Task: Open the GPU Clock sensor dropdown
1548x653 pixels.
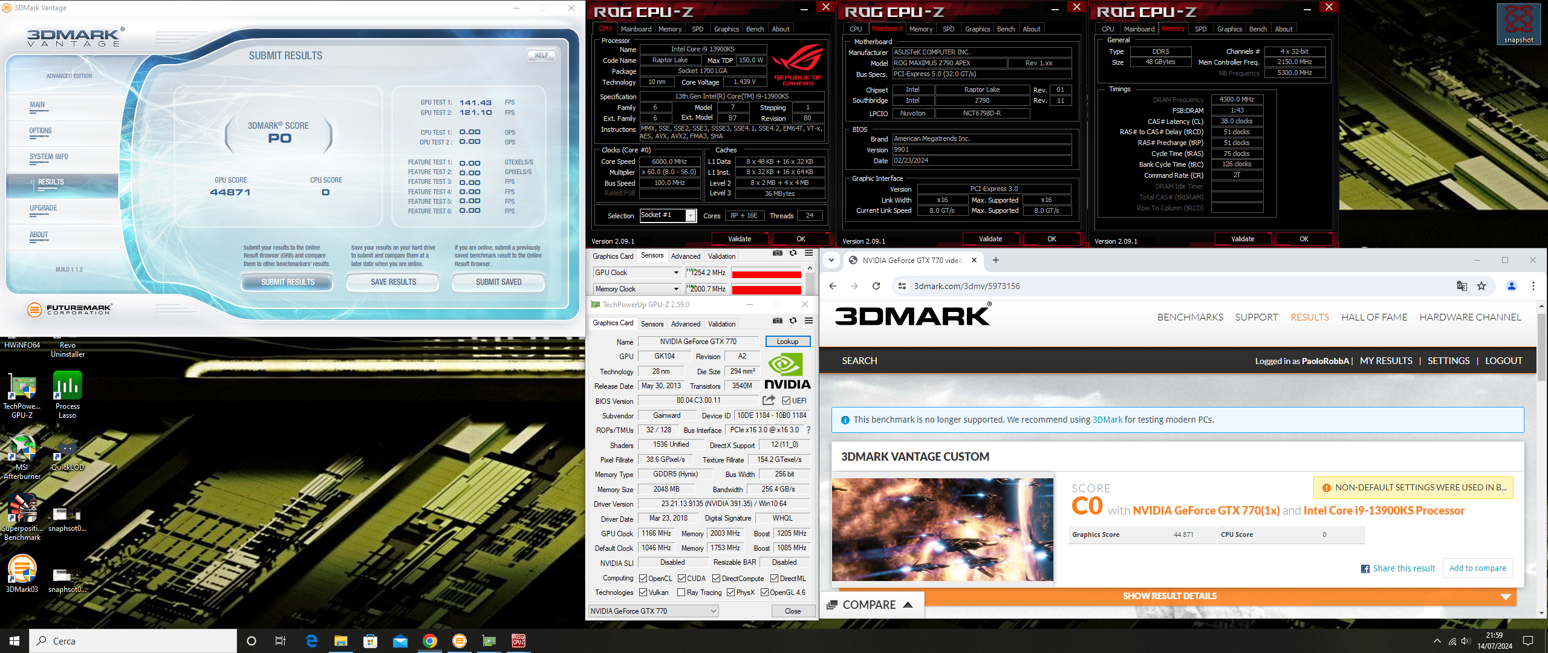Action: 637,273
